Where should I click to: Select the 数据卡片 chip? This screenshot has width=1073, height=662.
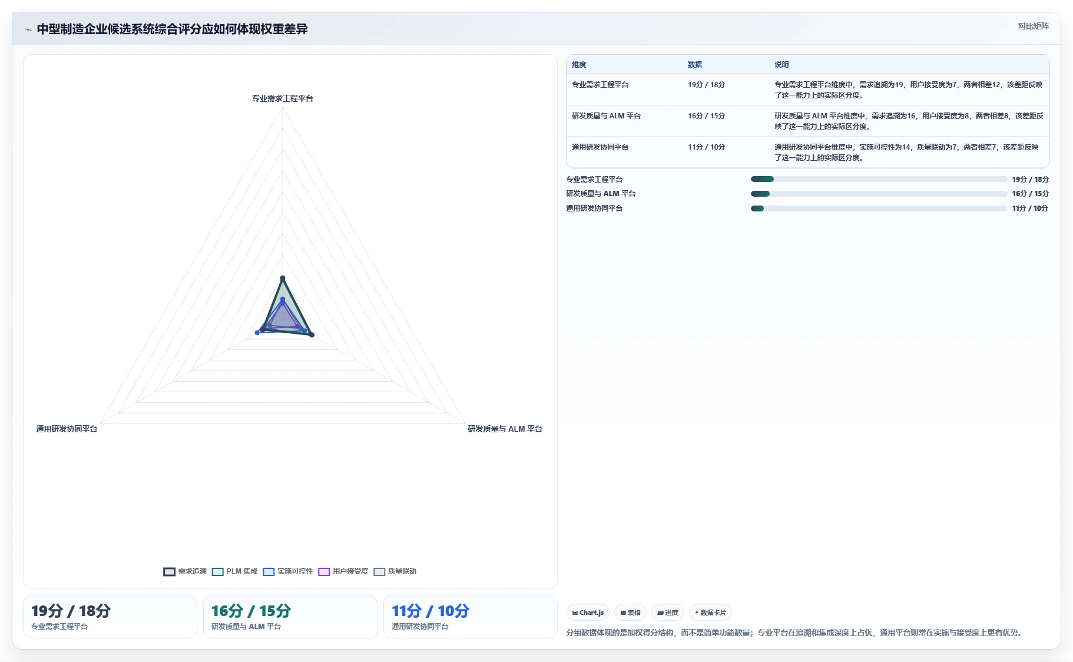coord(710,613)
